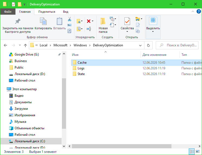Image resolution: width=202 pixels, height=155 pixels.
Task: Go back with the left arrow
Action: point(5,45)
